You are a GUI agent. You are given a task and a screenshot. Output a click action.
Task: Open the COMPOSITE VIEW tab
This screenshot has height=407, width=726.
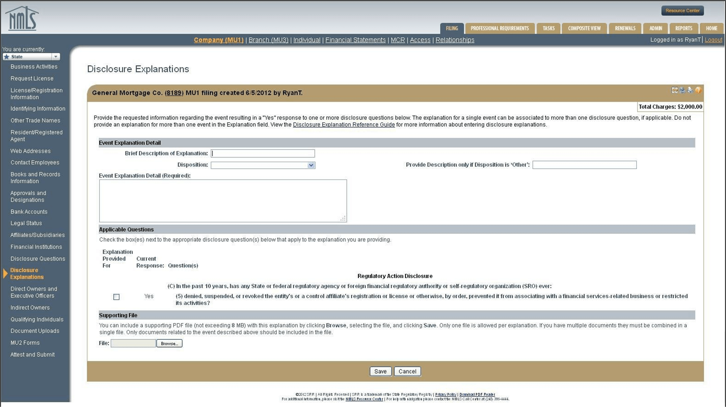click(584, 28)
